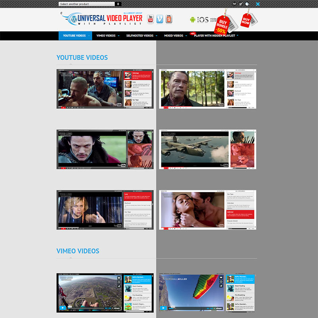Click the Handwrit Magna thumbnail in Vimeo playlist

pos(128,306)
